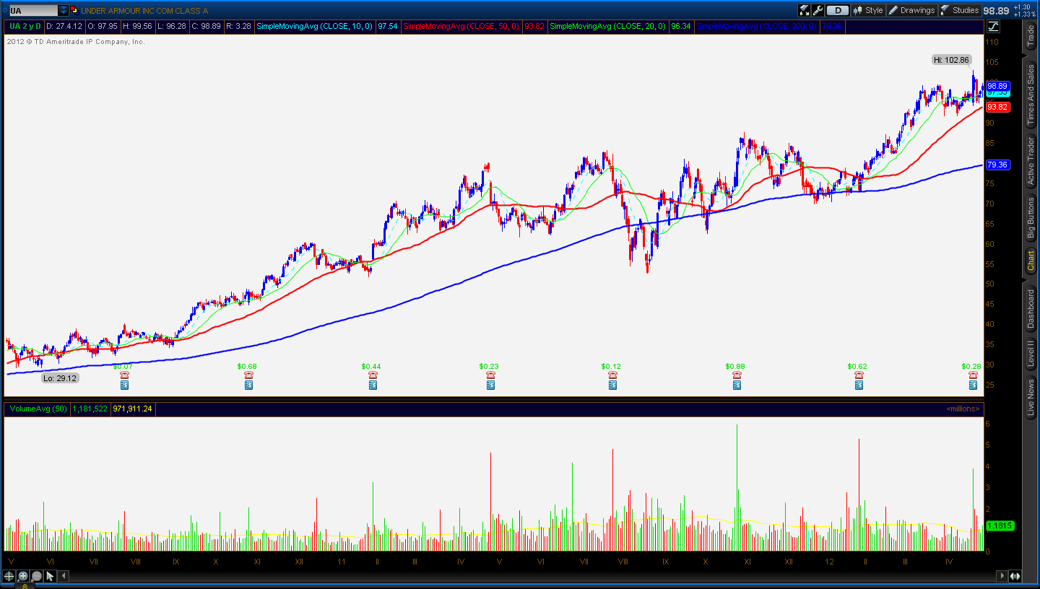Click the dividend icon below the $0.12 earnings
The height and width of the screenshot is (589, 1040).
(612, 385)
